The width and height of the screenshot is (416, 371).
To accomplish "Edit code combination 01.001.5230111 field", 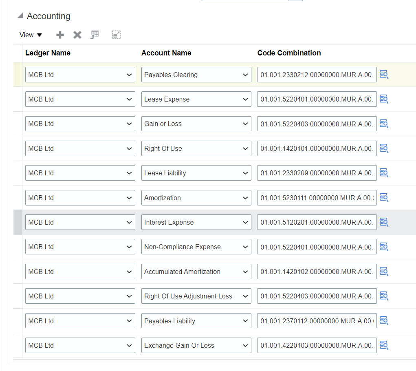I will pos(317,198).
